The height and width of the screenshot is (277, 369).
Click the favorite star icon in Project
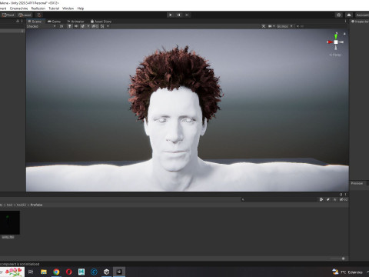pos(334,199)
